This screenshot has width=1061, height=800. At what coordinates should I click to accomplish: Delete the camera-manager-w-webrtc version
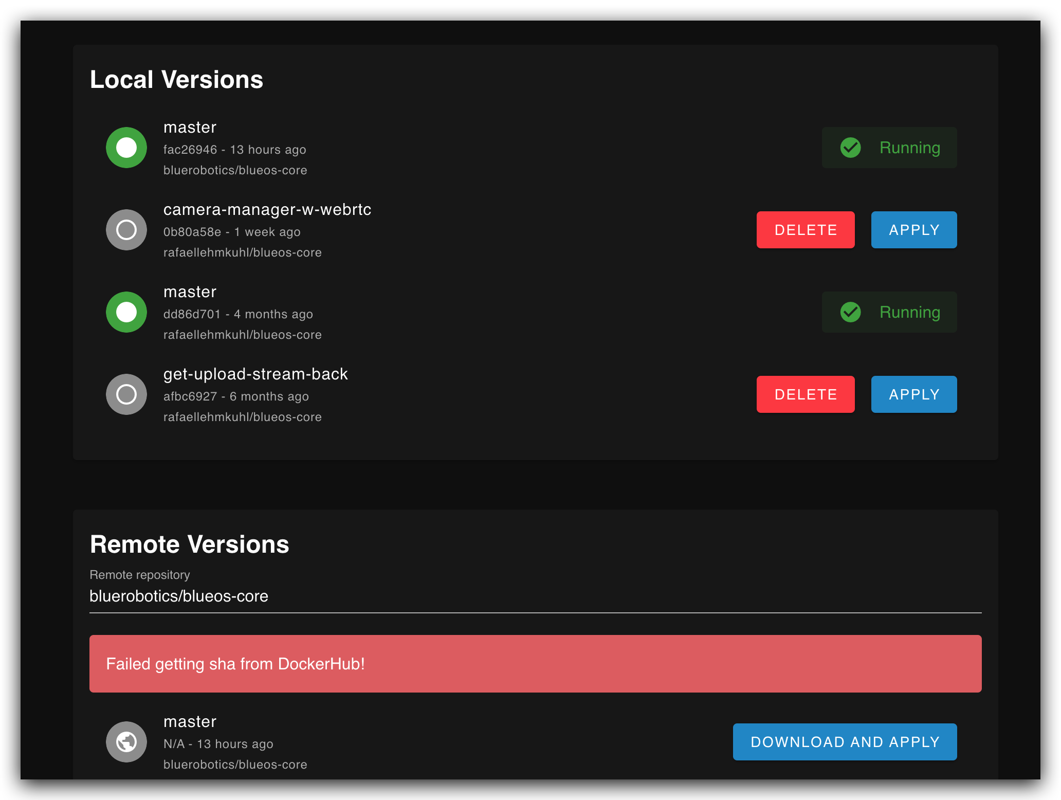click(805, 230)
